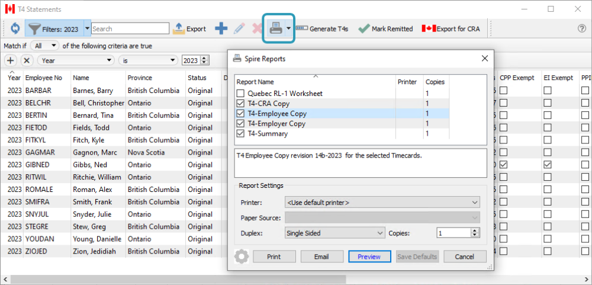Click the Export button in the toolbar
Screen dimensions: 592x285
point(189,28)
